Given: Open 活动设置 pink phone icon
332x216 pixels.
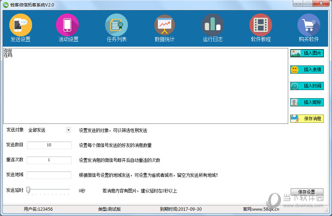Looking at the screenshot, I should click(x=67, y=25).
